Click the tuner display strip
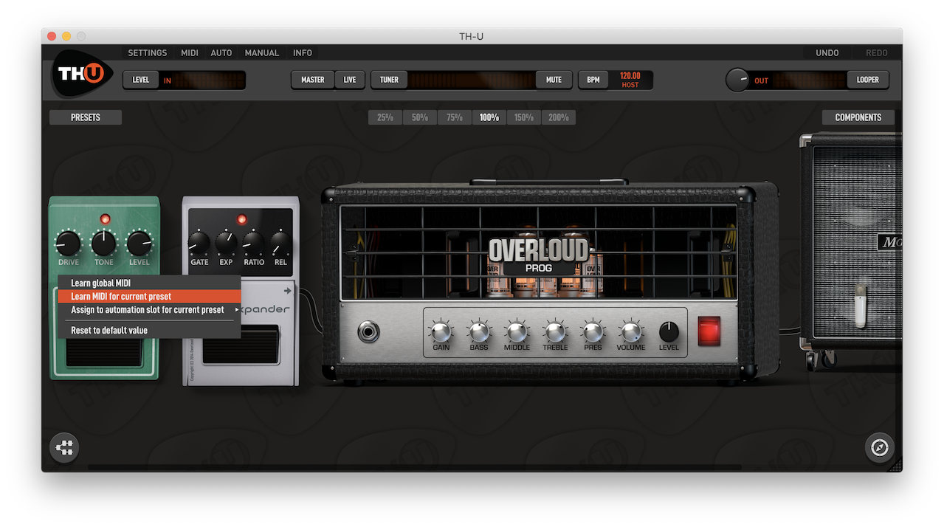Image resolution: width=944 pixels, height=527 pixels. [x=472, y=80]
